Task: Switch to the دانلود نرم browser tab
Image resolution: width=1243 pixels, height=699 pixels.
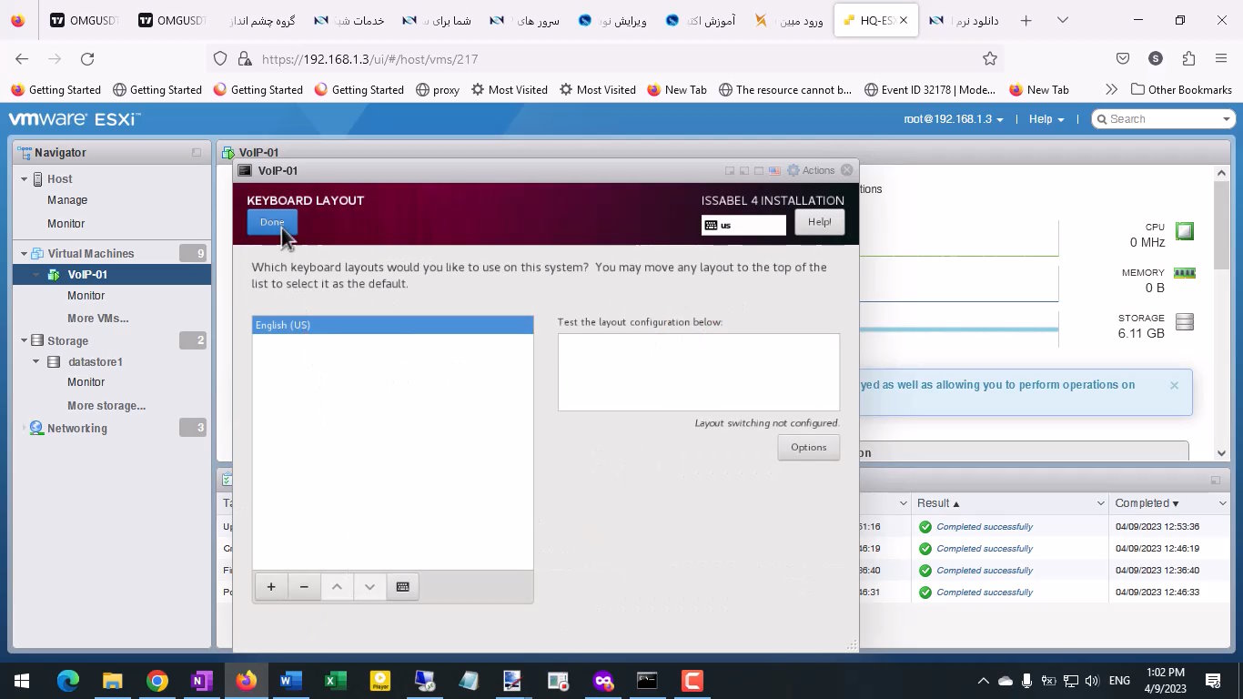Action: point(964,20)
